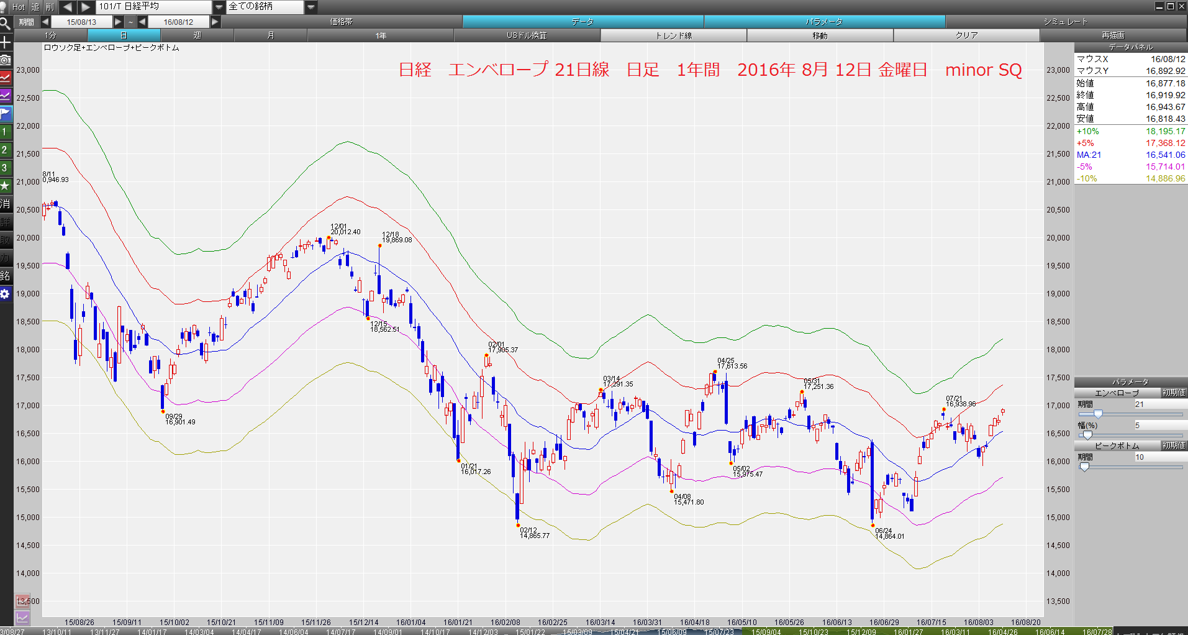The height and width of the screenshot is (635, 1188).
Task: Select the 日 daily timeframe
Action: pos(124,35)
